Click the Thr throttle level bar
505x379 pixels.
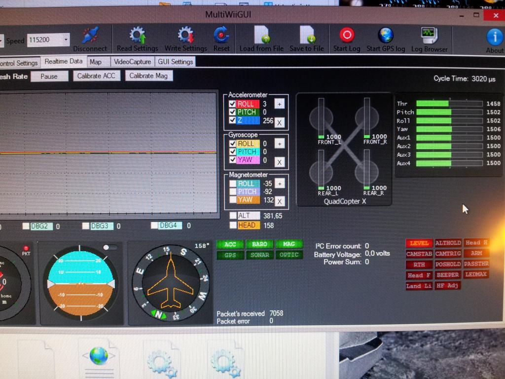click(449, 104)
